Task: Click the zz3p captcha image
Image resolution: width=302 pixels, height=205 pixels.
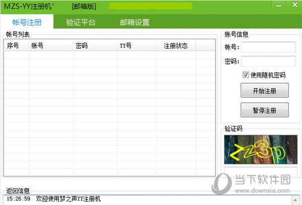Action: pyautogui.click(x=261, y=150)
